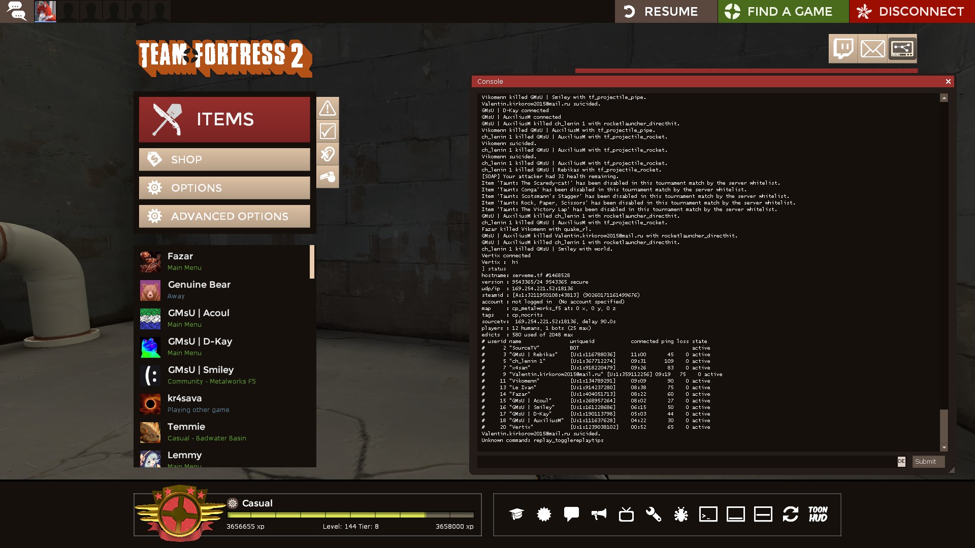Click the console command input field
The width and height of the screenshot is (975, 548).
coord(687,462)
